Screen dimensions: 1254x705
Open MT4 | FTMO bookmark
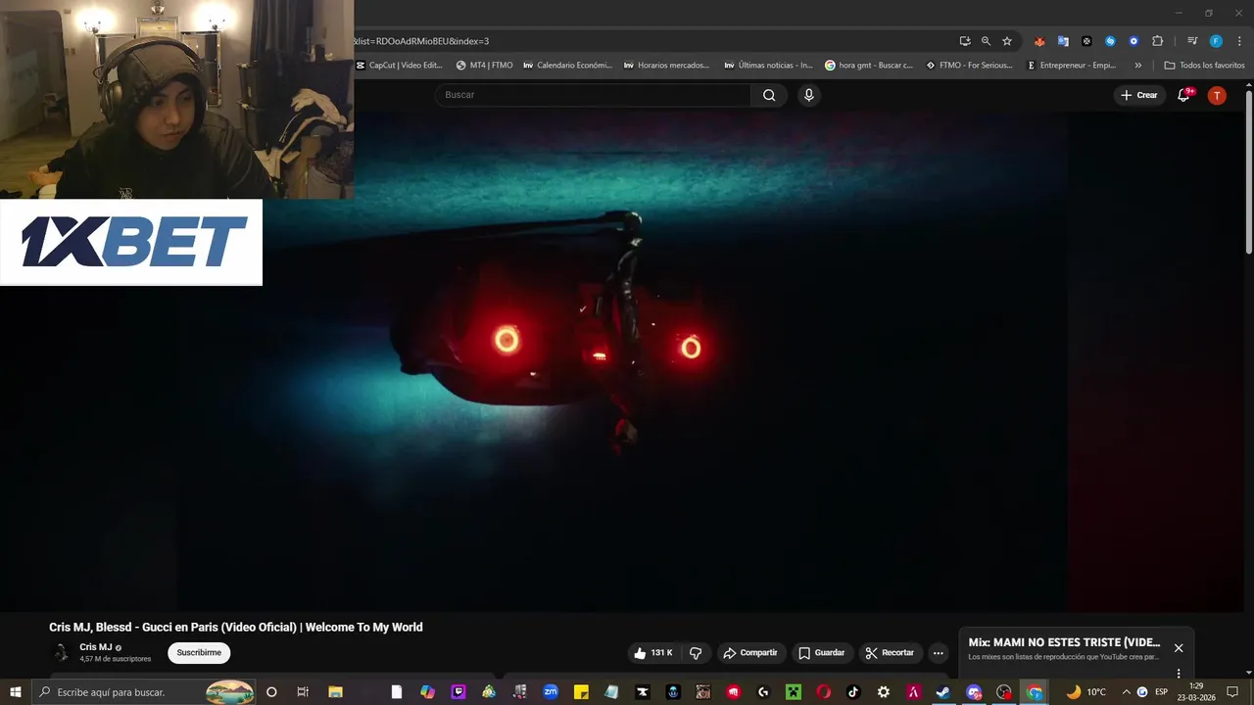[x=485, y=66]
